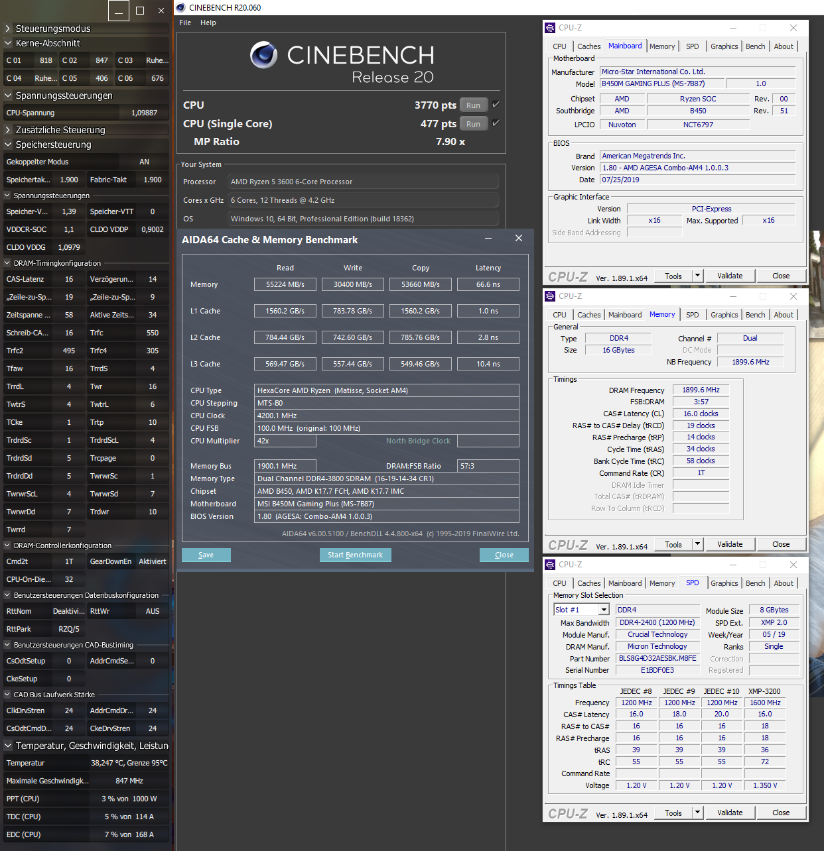Screen dimensions: 824x851
Task: Click the RttPark RZQ/5 value
Action: click(x=69, y=629)
